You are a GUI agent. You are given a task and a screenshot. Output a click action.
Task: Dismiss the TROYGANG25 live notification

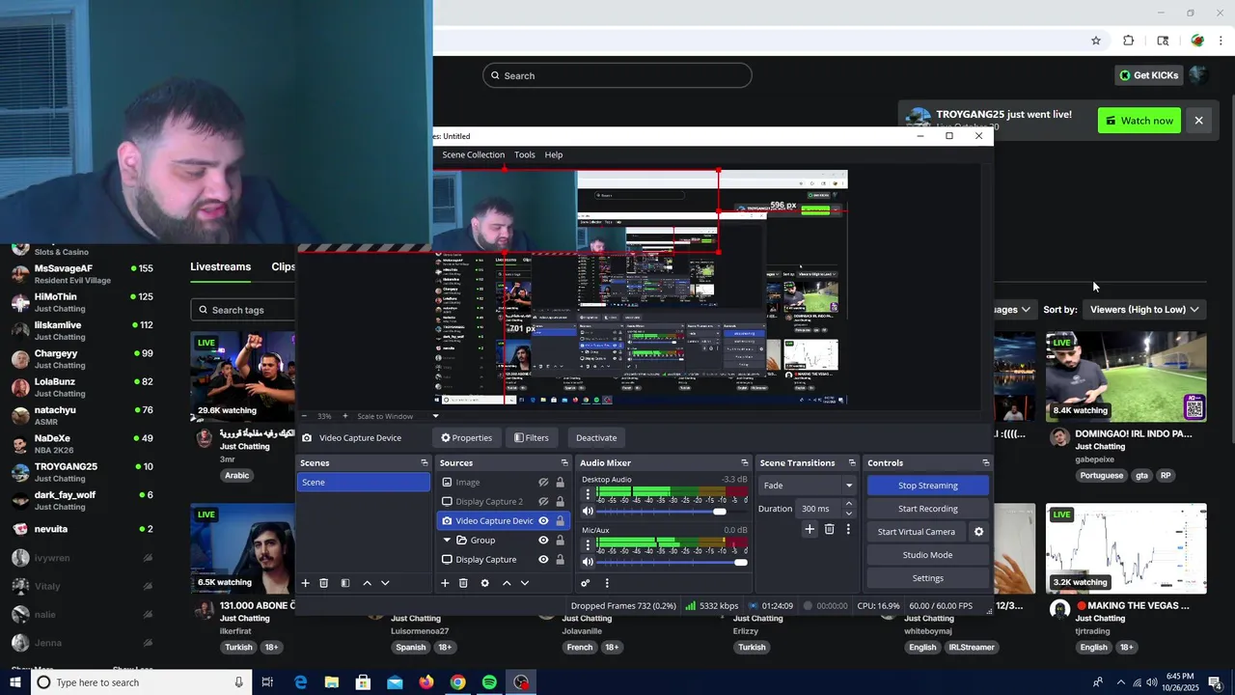coord(1198,121)
